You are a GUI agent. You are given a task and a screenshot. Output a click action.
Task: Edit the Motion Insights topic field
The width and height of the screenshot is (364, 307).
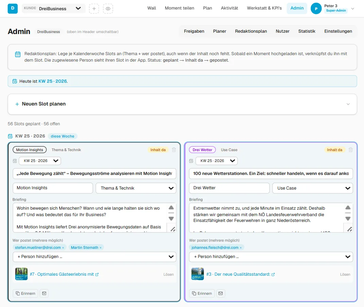[53, 188]
